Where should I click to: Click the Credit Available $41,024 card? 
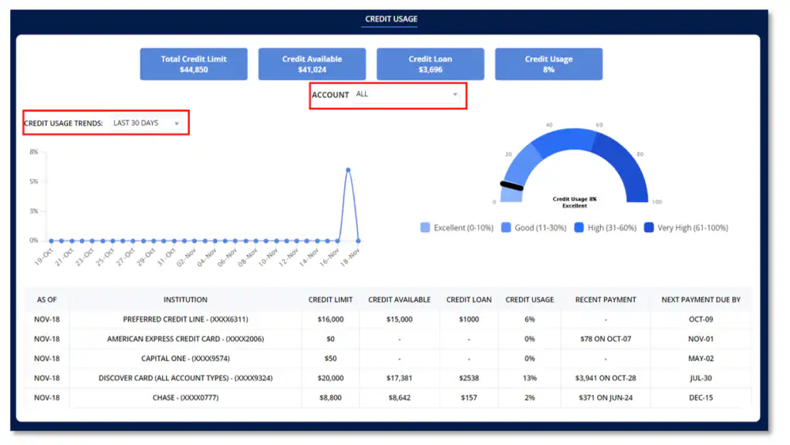tap(312, 63)
